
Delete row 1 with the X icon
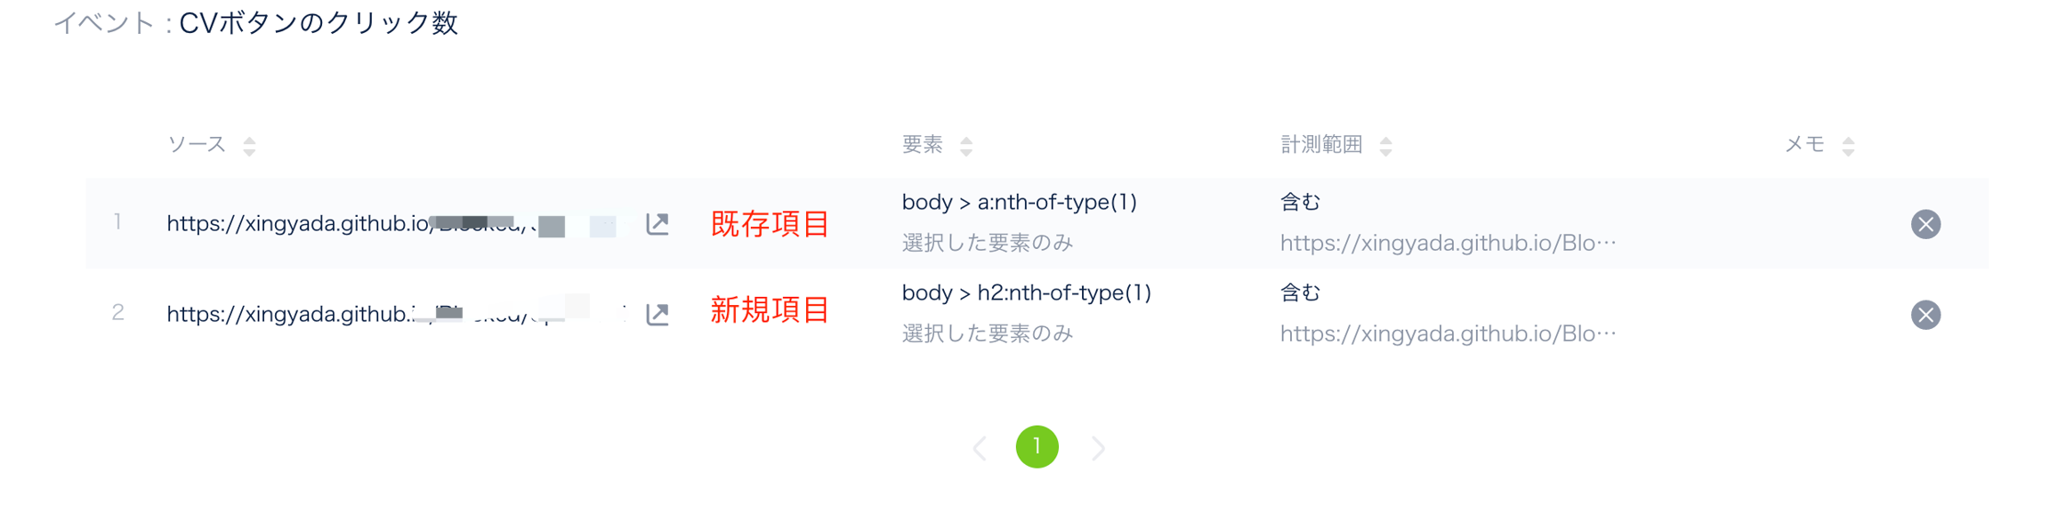pyautogui.click(x=1925, y=224)
